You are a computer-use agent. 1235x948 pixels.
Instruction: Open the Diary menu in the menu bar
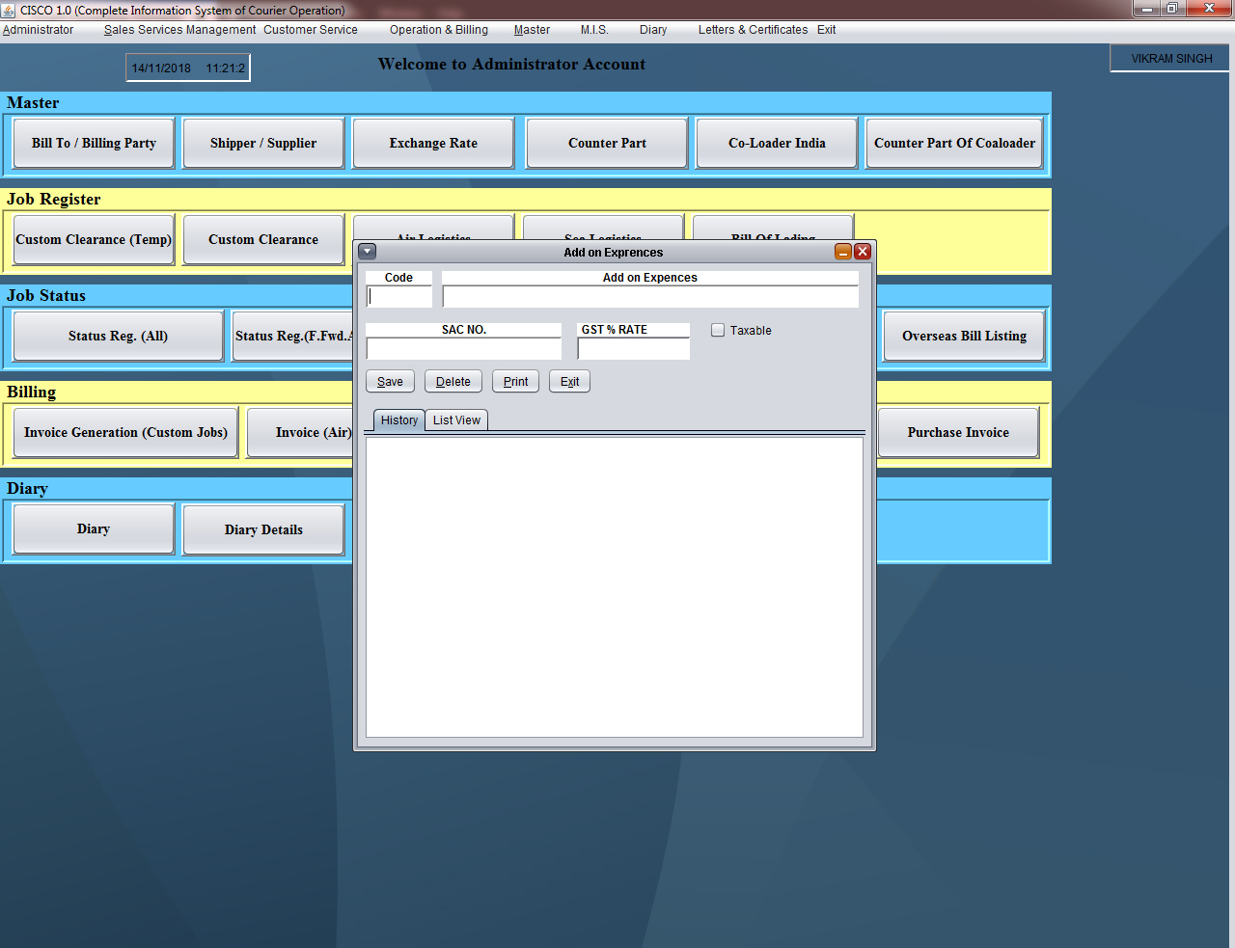tap(653, 30)
